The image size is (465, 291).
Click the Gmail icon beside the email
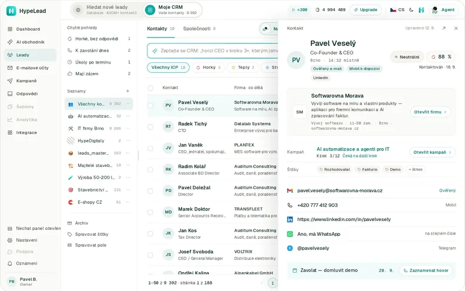point(290,190)
